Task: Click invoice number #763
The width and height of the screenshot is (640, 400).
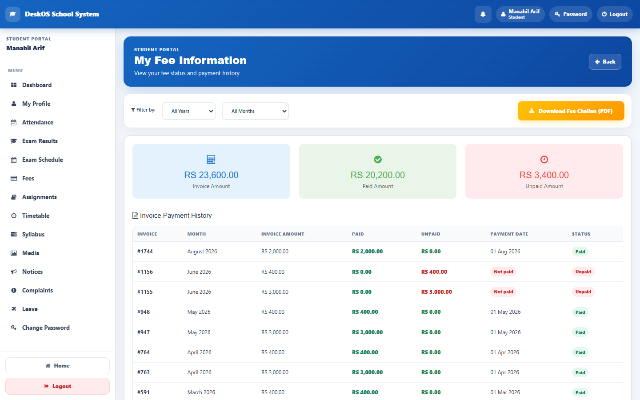Action: (x=144, y=372)
